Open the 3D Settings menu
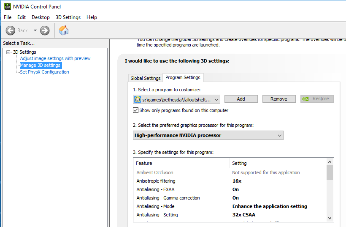The width and height of the screenshot is (346, 227). [68, 17]
